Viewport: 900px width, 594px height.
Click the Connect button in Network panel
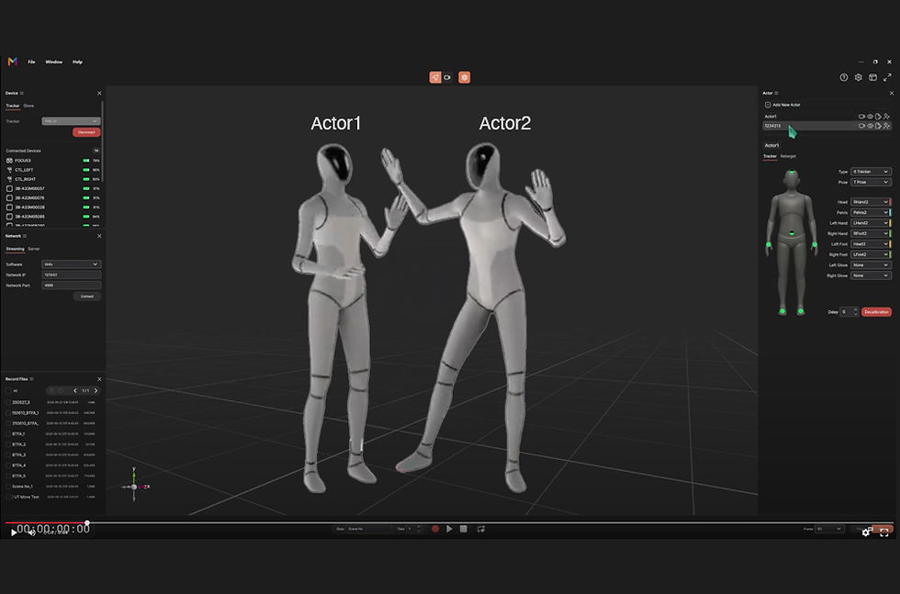pyautogui.click(x=87, y=297)
